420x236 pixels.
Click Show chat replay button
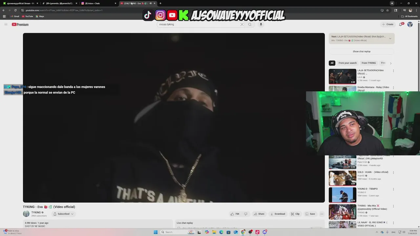[362, 51]
